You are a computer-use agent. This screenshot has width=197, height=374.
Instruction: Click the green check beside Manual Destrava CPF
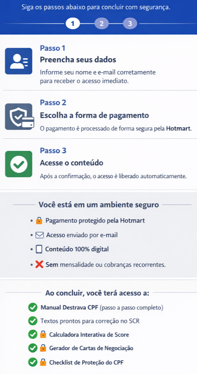(x=32, y=308)
